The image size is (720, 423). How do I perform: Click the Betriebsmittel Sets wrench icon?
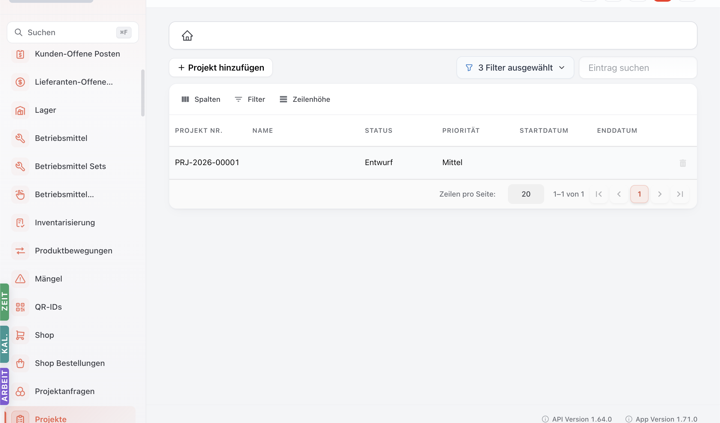click(20, 166)
